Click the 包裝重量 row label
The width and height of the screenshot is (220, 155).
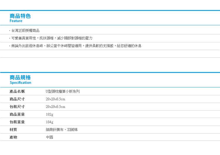pyautogui.click(x=17, y=122)
